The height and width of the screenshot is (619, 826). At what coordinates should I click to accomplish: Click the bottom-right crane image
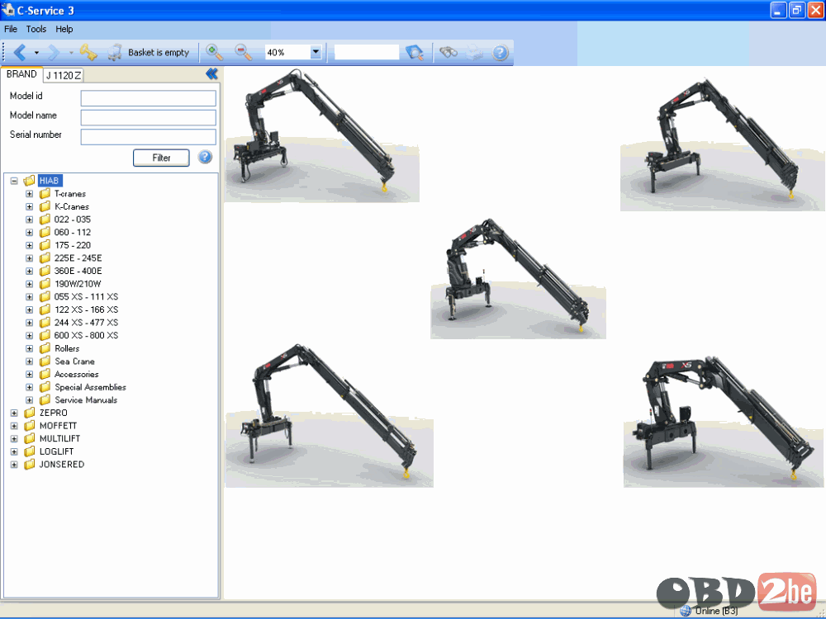click(724, 422)
